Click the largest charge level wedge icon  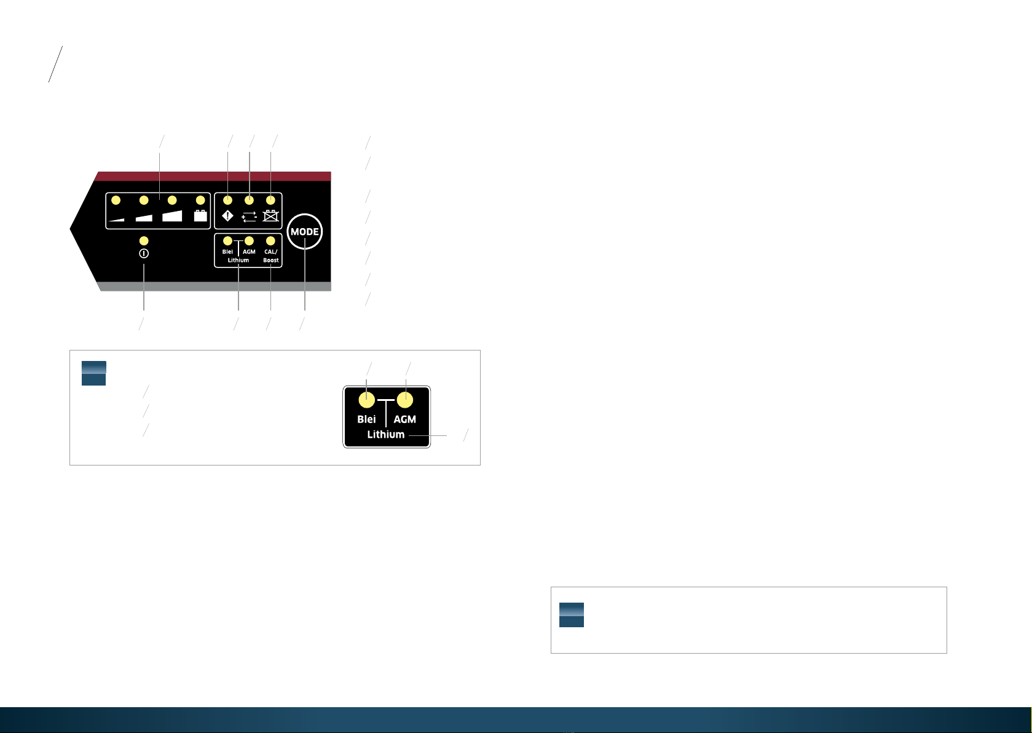172,216
